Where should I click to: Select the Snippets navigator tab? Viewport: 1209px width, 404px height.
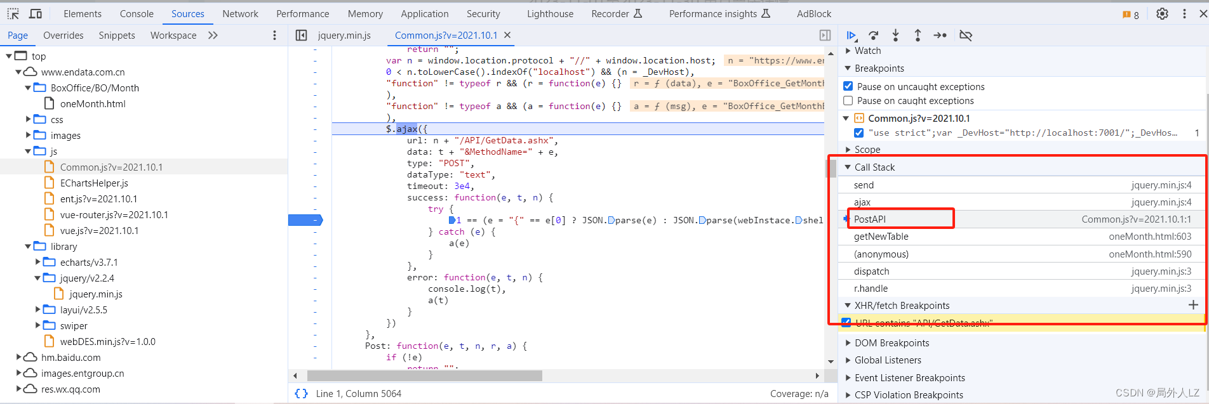[x=117, y=36]
